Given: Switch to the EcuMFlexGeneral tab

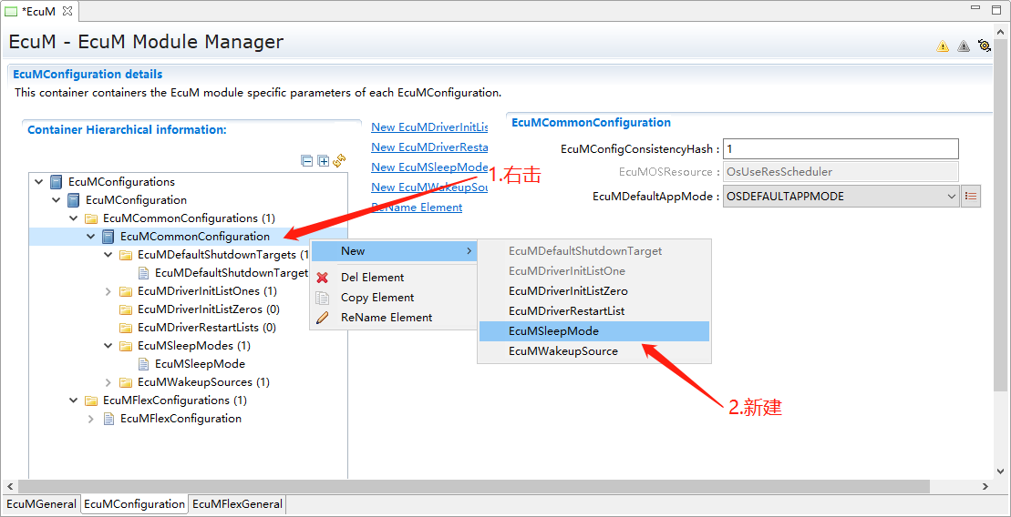Looking at the screenshot, I should click(x=237, y=504).
